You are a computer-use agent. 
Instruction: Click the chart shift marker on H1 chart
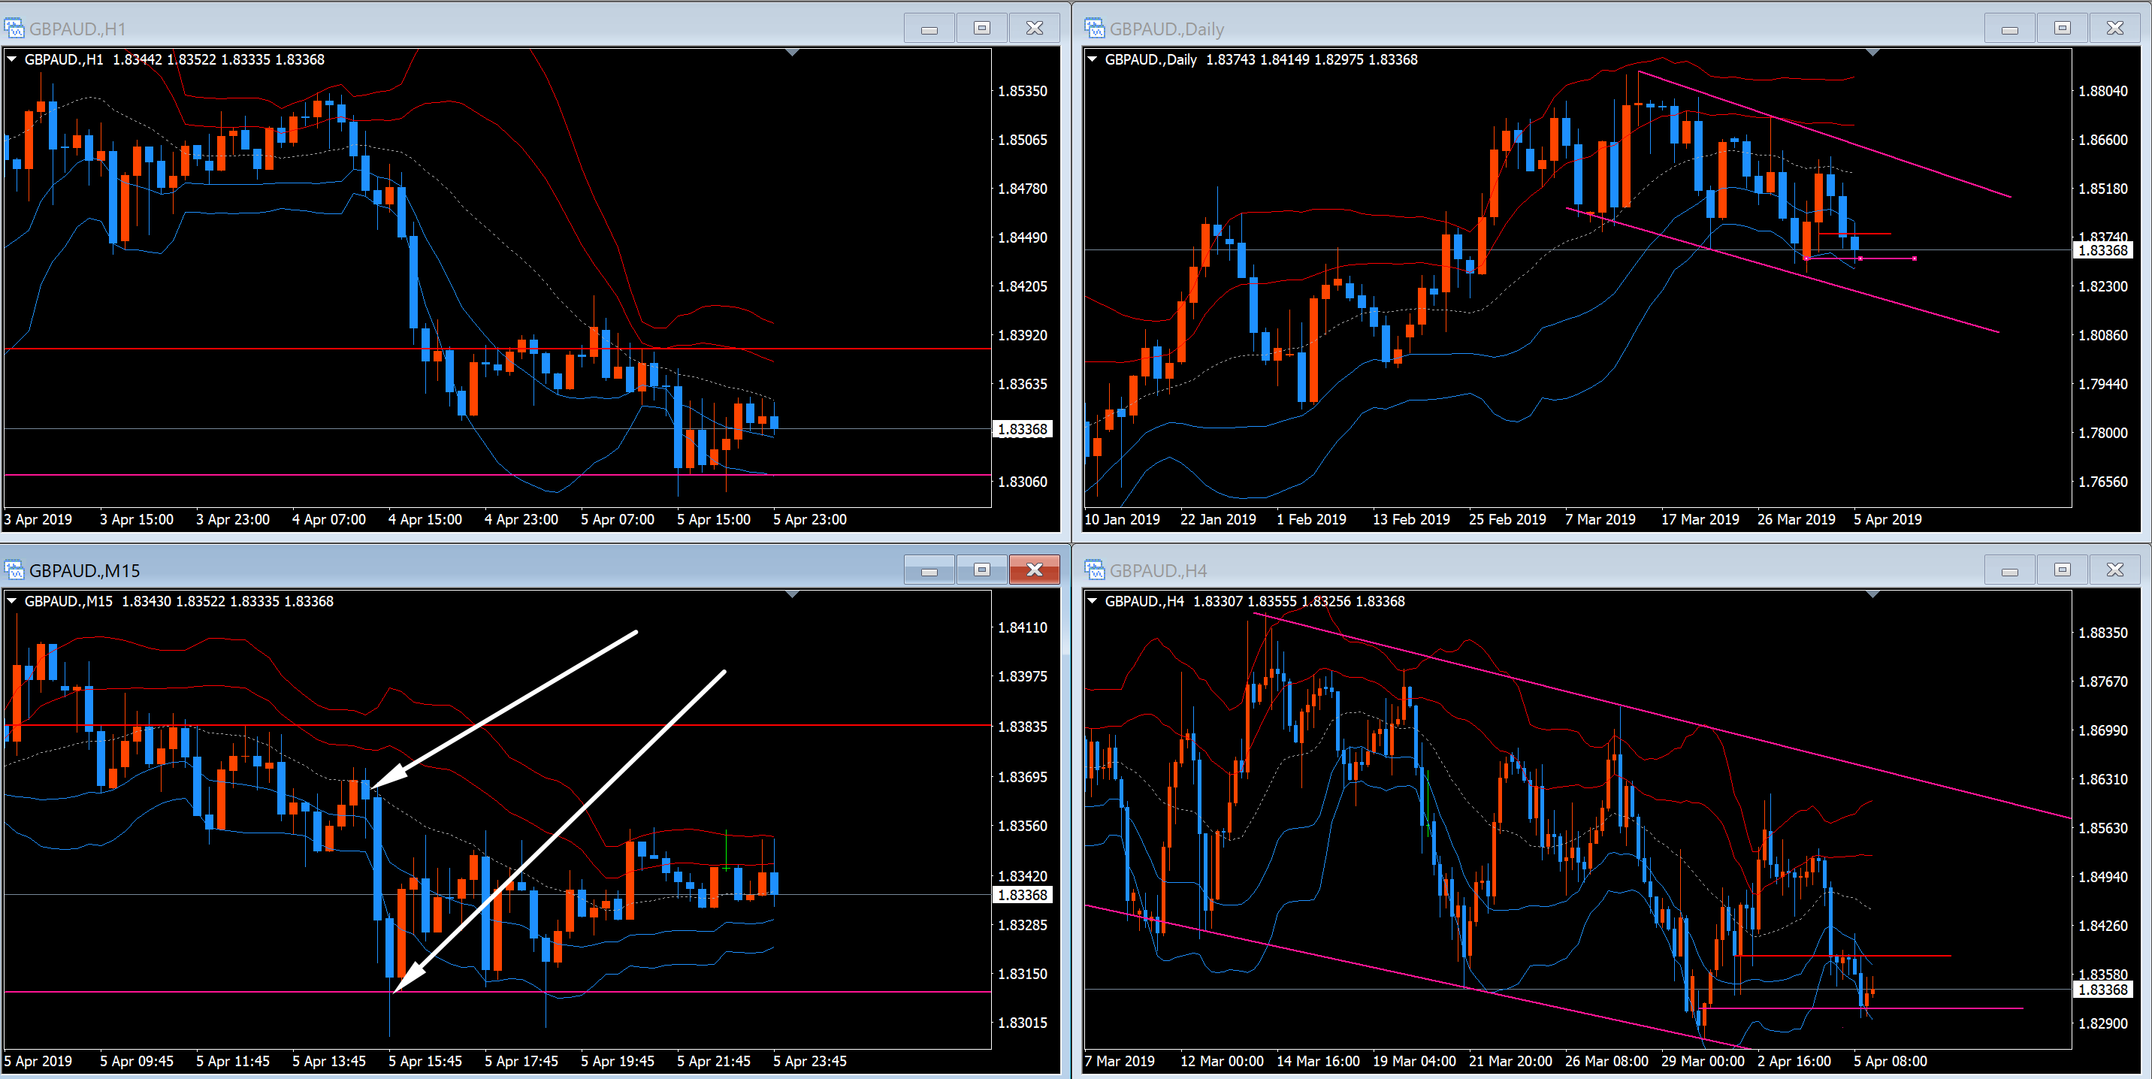793,53
